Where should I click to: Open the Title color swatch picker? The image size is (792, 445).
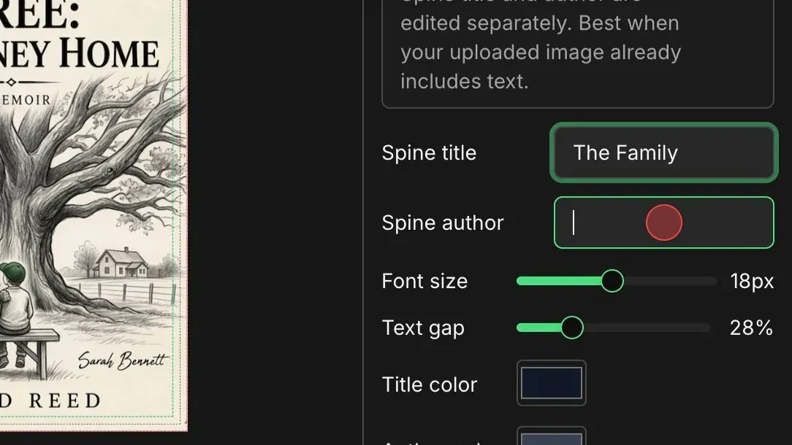(x=552, y=383)
